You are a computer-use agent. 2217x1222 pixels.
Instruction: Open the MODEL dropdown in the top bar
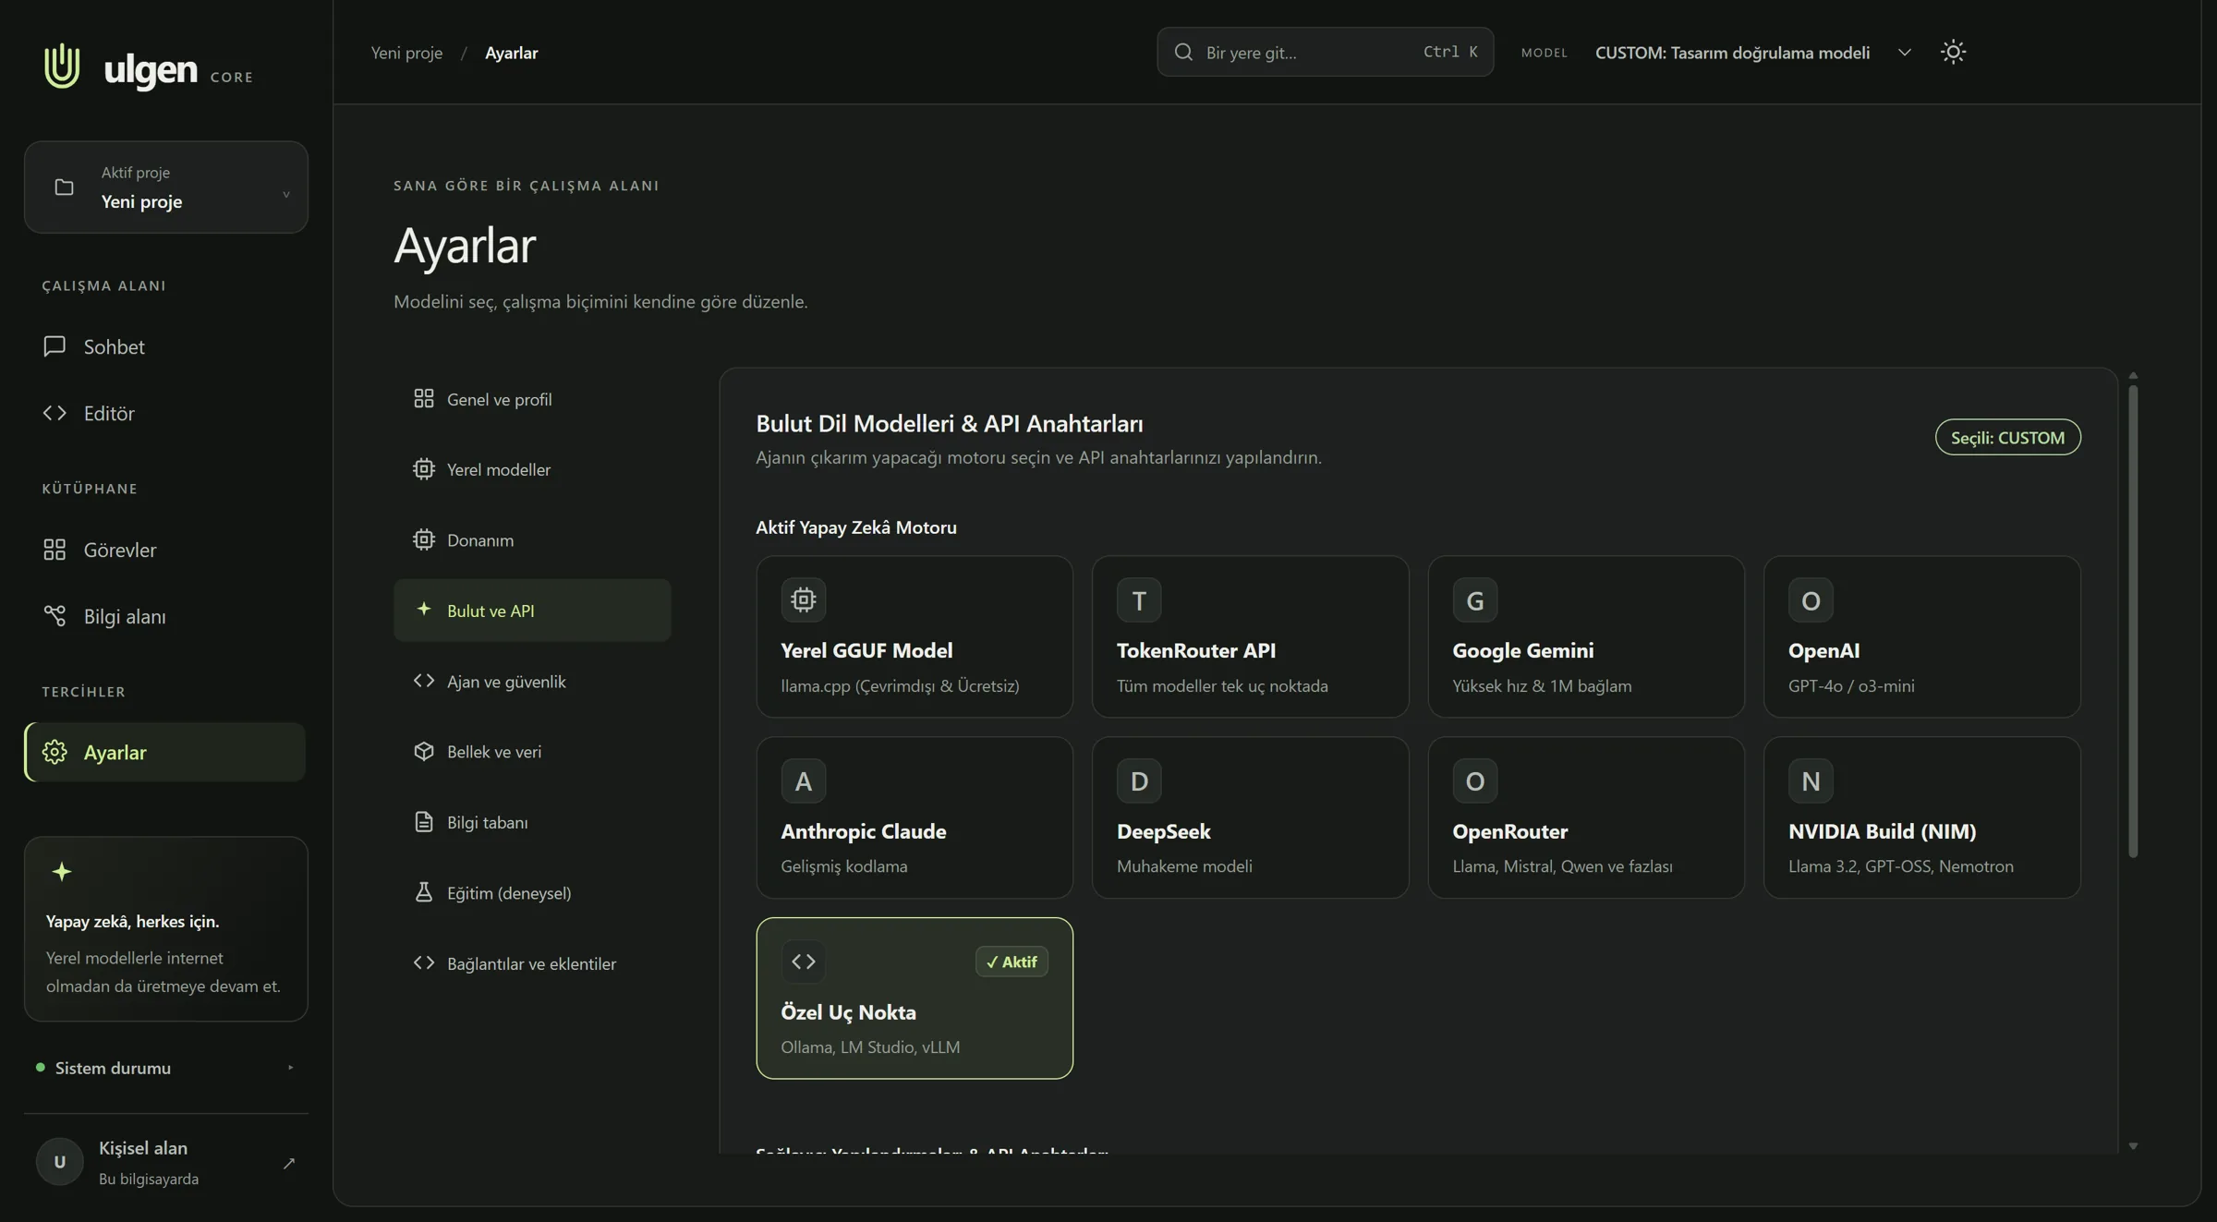pos(1753,53)
